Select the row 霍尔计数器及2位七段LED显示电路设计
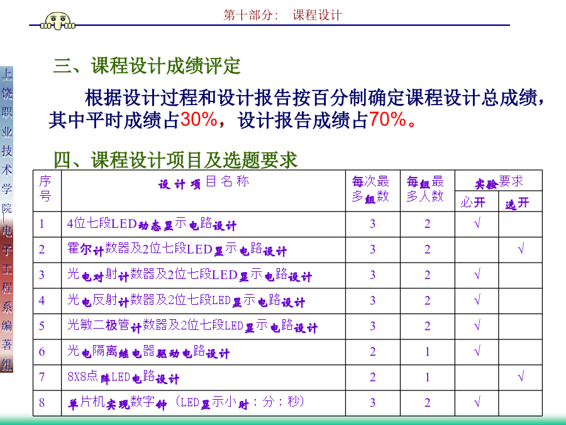566x425 pixels. coord(177,249)
